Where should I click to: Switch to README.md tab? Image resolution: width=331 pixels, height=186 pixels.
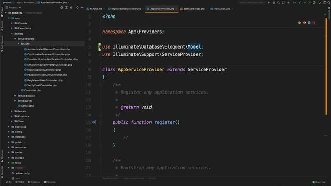(x=94, y=9)
